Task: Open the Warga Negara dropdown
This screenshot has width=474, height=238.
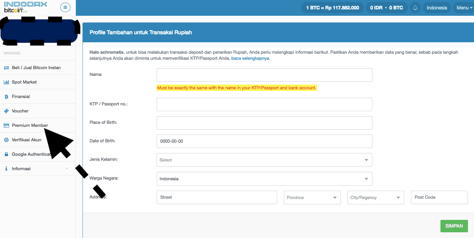Action: tap(264, 179)
